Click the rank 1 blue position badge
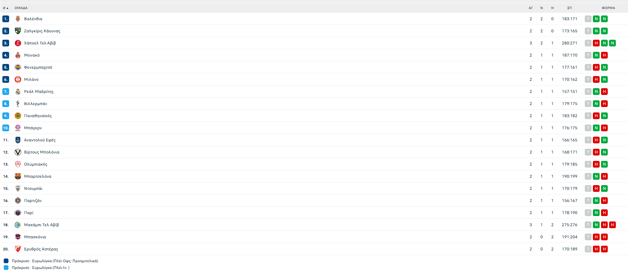Image resolution: width=628 pixels, height=278 pixels. 6,19
